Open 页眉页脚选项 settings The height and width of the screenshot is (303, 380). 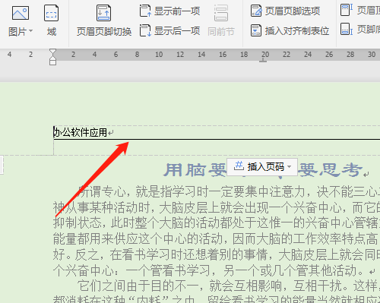286,11
